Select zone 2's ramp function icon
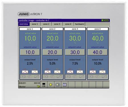The height and width of the screenshot is (107, 128). pos(59,77)
